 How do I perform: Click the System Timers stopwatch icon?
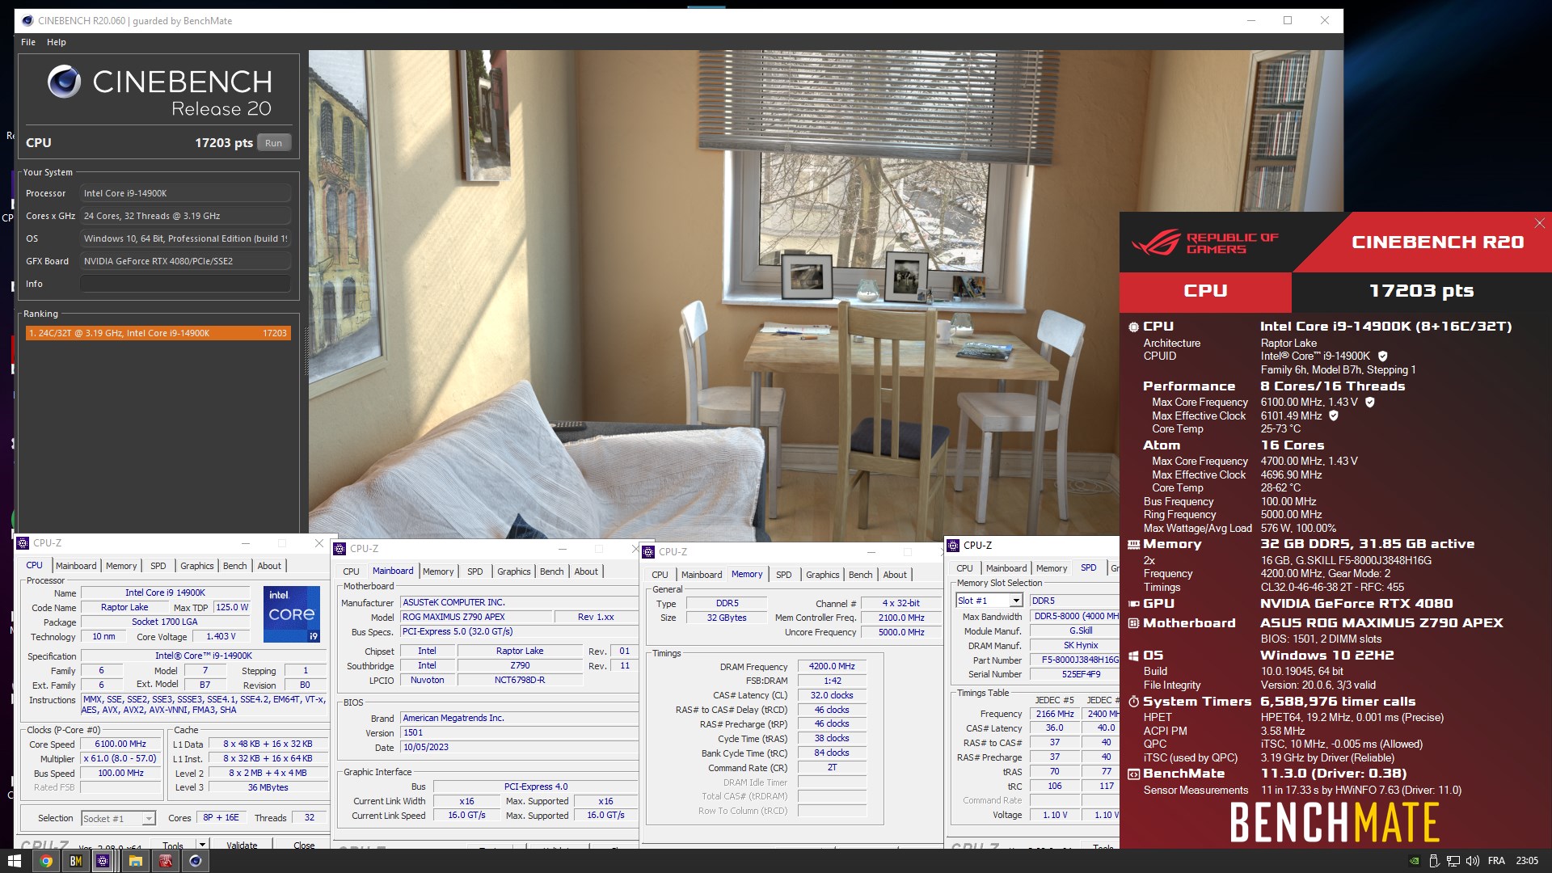tap(1134, 702)
